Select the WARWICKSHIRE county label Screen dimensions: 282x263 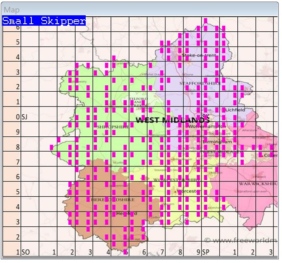pos(258,183)
